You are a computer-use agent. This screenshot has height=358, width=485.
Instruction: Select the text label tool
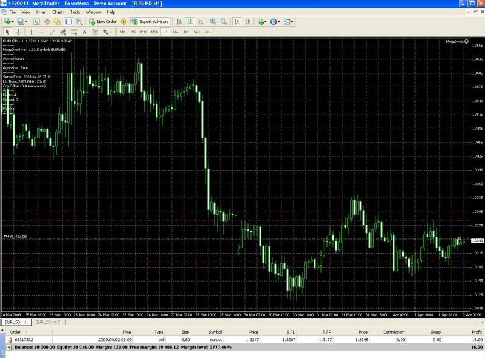click(x=95, y=32)
